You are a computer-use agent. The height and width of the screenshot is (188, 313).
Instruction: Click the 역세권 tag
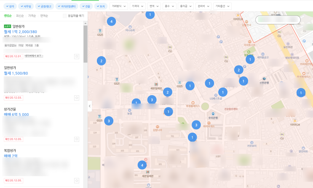pos(29,45)
